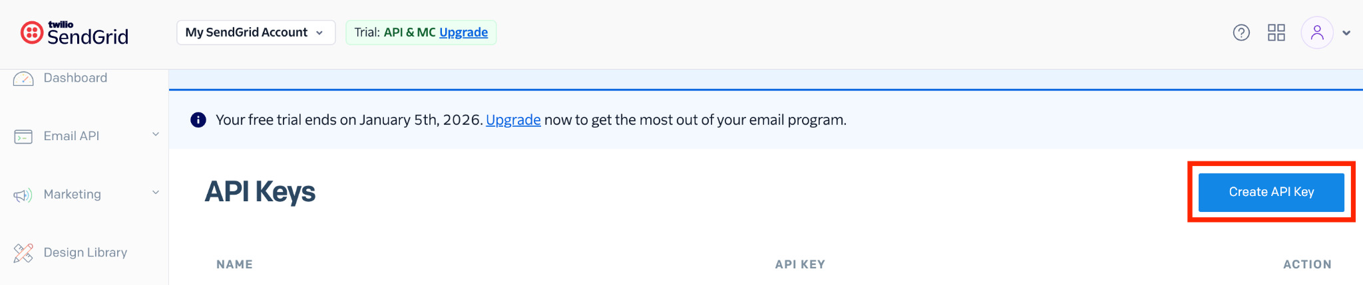Expand the Email API chevron
Screen dimensions: 1363x285
156,134
